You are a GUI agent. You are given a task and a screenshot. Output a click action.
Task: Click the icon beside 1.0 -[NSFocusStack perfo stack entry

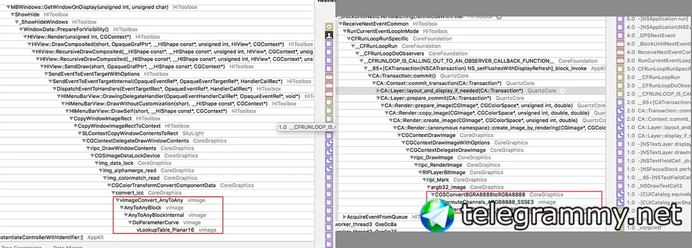pos(621,169)
